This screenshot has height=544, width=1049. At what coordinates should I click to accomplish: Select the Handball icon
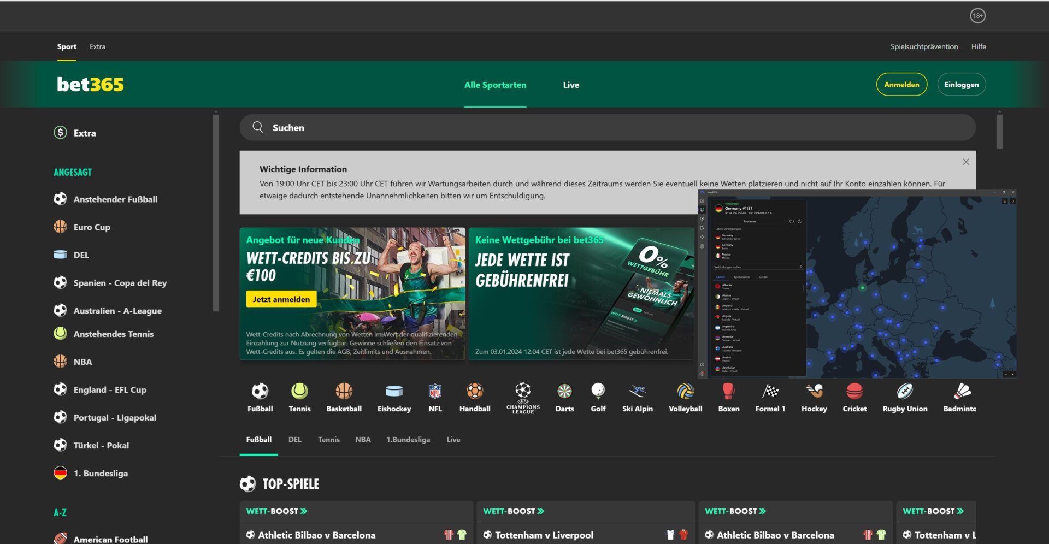pyautogui.click(x=475, y=391)
